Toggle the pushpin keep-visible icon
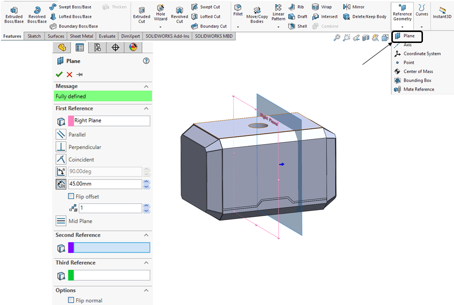 click(x=79, y=74)
